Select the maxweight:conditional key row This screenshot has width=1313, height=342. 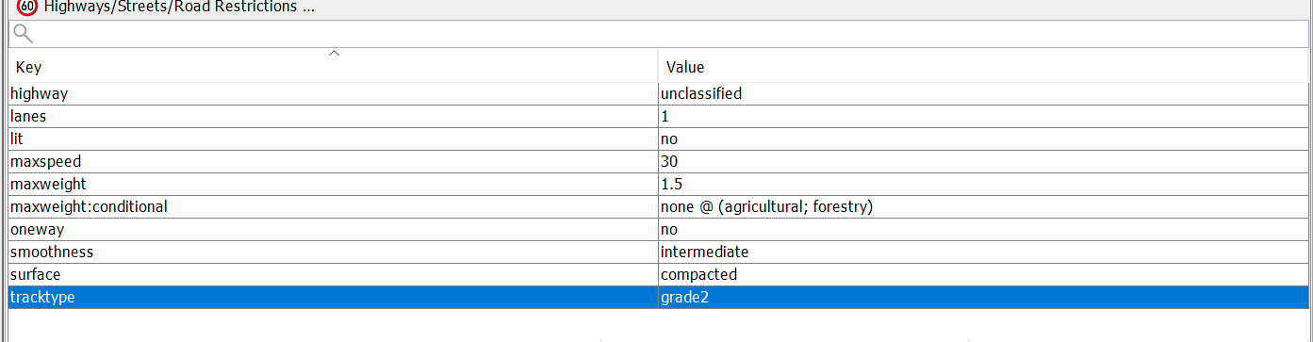pos(333,206)
